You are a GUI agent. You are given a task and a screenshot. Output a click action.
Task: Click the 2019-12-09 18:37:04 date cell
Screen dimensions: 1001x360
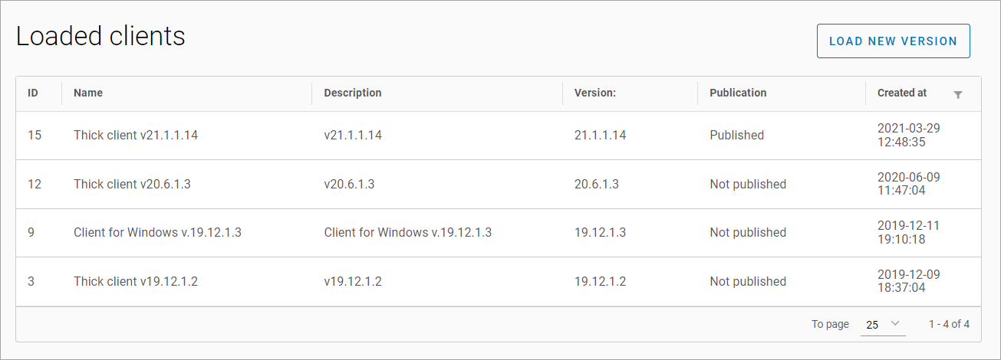(x=909, y=281)
